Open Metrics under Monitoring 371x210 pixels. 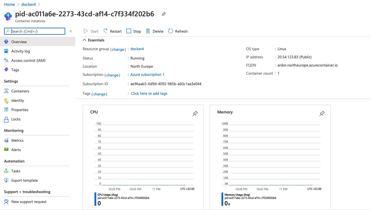click(x=17, y=141)
